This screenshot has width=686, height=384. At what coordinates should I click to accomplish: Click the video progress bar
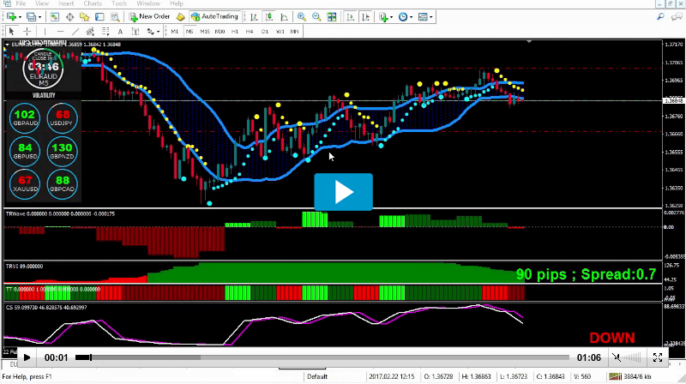[322, 357]
